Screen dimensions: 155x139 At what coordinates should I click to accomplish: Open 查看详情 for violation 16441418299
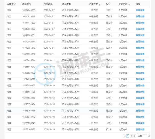pos(140,23)
